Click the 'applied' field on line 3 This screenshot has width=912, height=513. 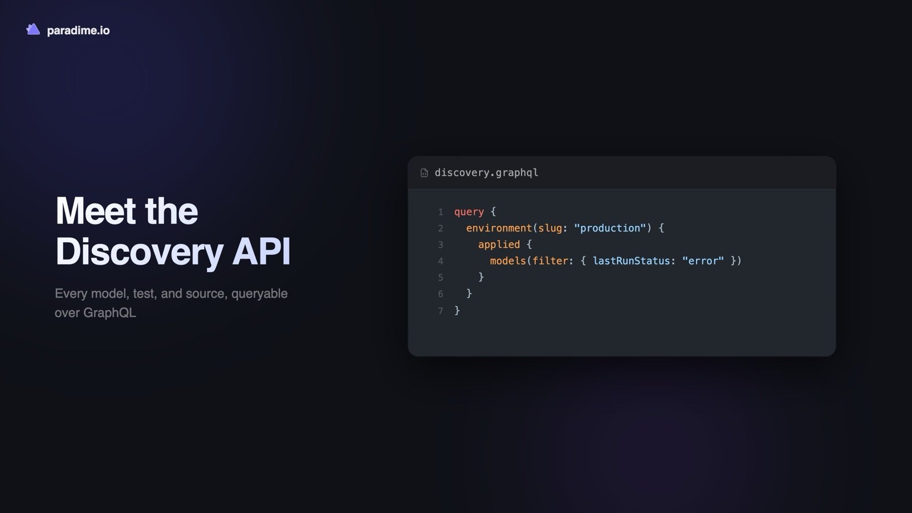coord(499,245)
